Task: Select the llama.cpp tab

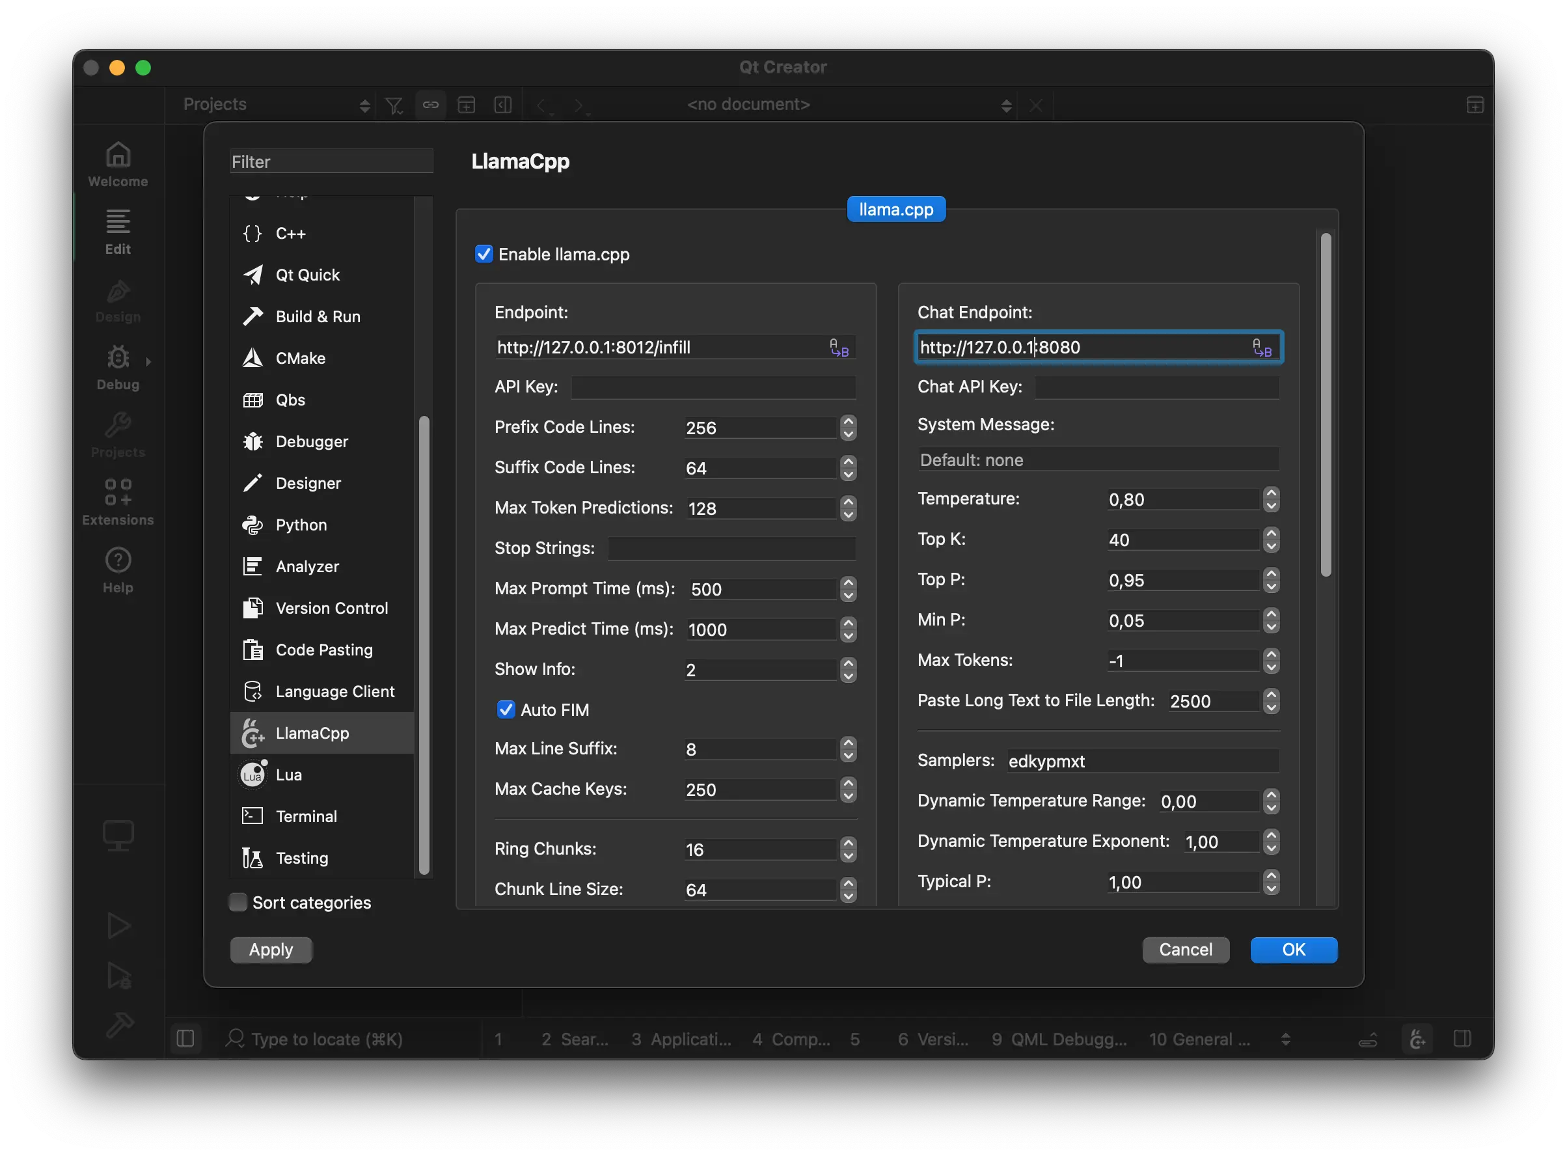Action: click(x=895, y=209)
